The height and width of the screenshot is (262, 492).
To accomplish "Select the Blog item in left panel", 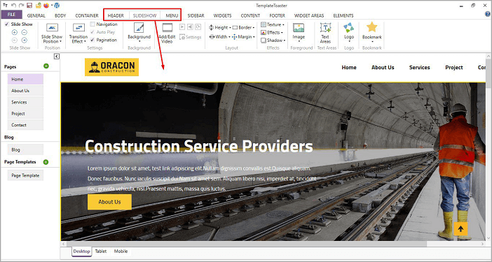I will pyautogui.click(x=25, y=150).
